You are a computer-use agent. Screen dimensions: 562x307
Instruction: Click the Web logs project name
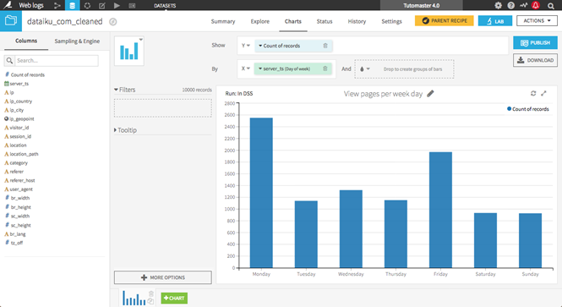click(31, 5)
